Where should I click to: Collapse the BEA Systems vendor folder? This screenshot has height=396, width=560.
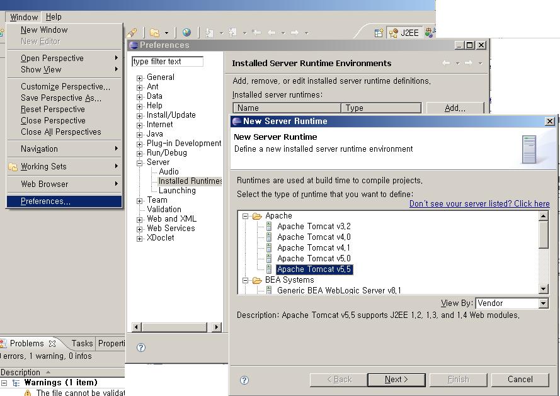(x=246, y=280)
